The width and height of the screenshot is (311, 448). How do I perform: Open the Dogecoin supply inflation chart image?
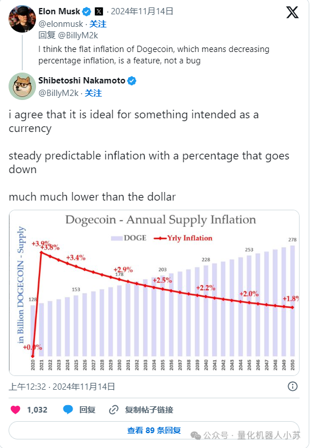click(x=154, y=293)
